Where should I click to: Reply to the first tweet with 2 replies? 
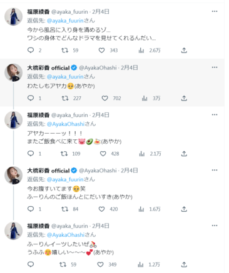pos(31,50)
